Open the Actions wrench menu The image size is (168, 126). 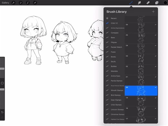click(x=14, y=3)
